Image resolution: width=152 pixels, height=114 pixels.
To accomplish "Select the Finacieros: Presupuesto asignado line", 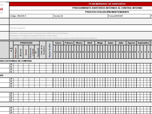I will click(33, 36).
